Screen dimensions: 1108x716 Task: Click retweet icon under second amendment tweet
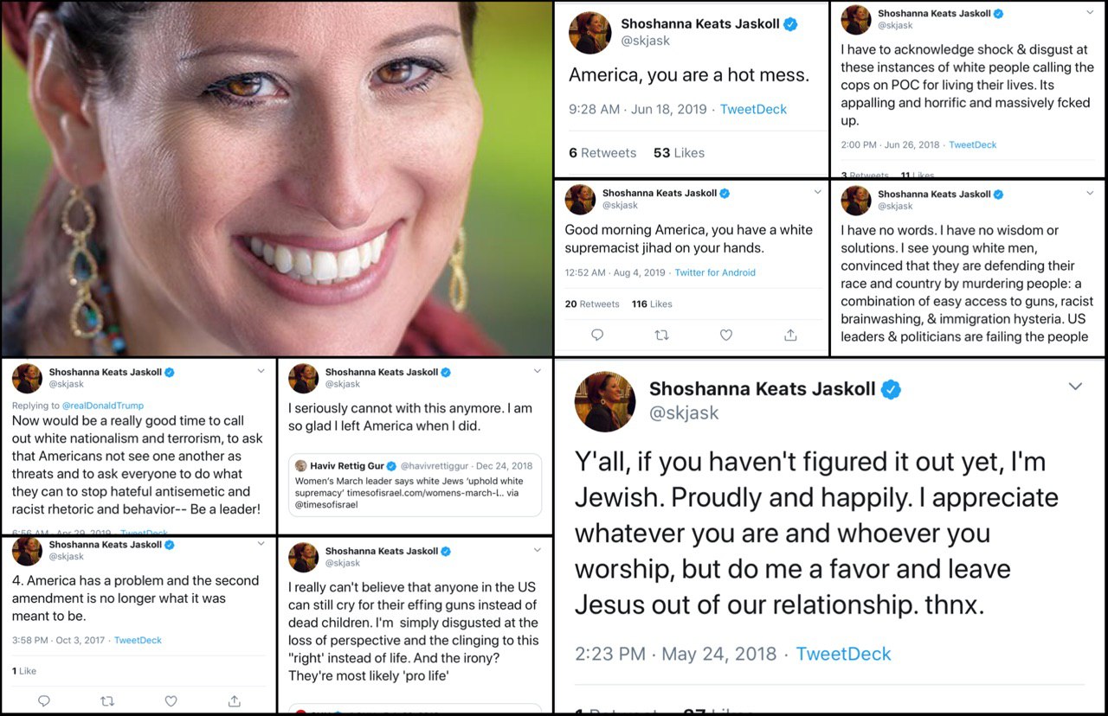coord(107,701)
